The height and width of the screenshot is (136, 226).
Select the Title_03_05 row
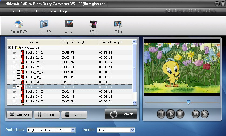pyautogui.click(x=69, y=101)
